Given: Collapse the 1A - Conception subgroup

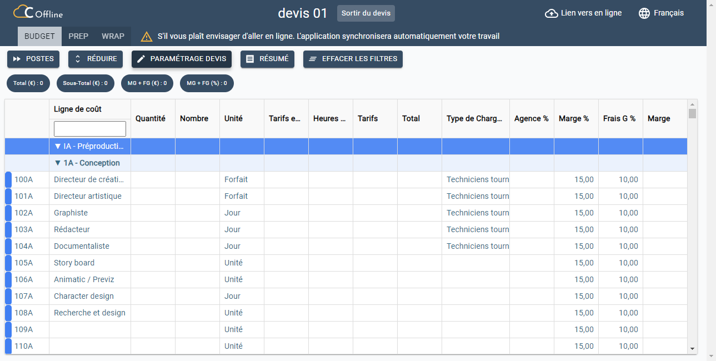Looking at the screenshot, I should tap(58, 163).
